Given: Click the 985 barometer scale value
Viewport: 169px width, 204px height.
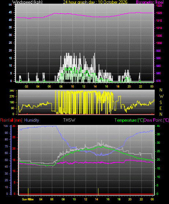Looking at the screenshot, I should [158, 66].
